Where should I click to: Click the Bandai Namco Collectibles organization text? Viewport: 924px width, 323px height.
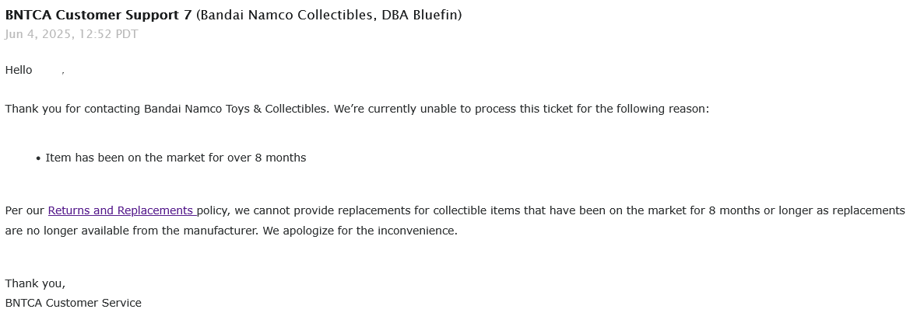click(286, 16)
